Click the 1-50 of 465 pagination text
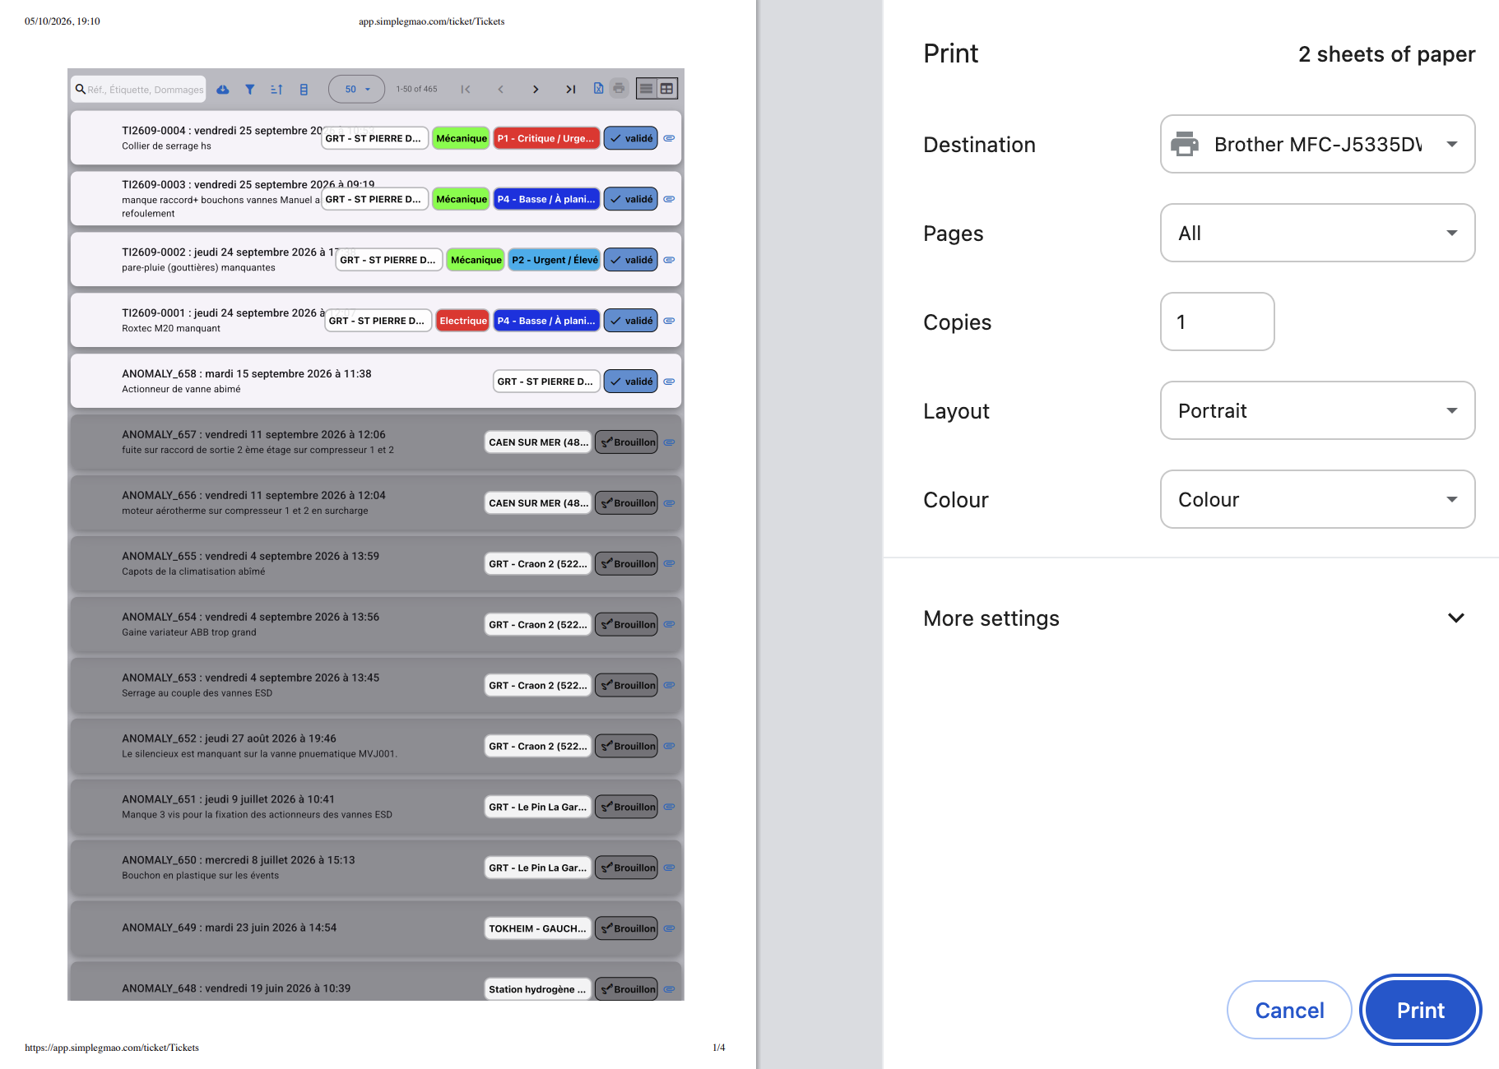Viewport: 1499px width, 1069px height. point(417,89)
